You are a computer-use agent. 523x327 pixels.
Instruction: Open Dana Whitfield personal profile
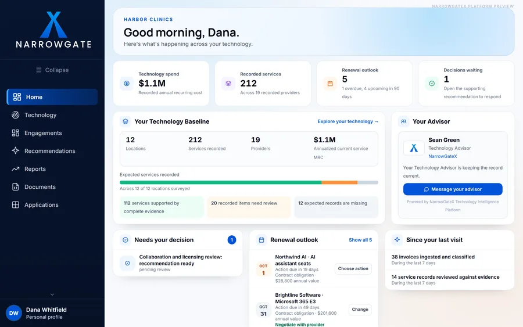coord(52,313)
